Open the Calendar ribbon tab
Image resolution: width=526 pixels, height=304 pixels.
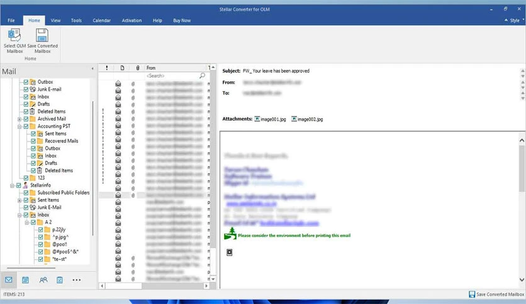point(102,21)
